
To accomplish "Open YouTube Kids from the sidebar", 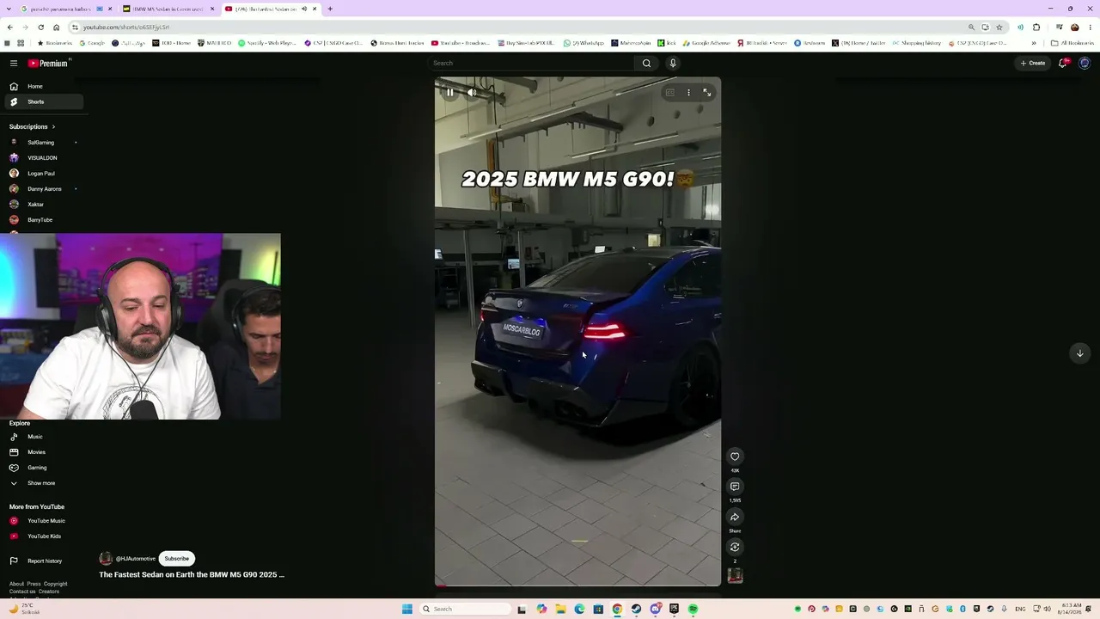I will tap(43, 536).
